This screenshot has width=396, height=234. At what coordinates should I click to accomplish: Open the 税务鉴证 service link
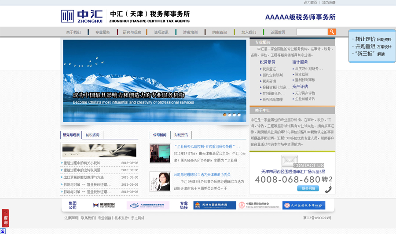pos(269,69)
